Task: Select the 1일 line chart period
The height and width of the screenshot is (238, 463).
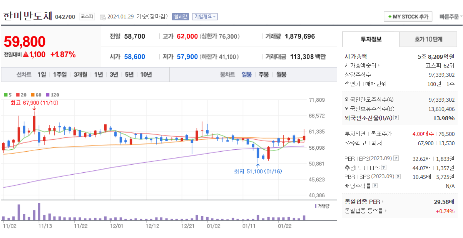Action: (x=42, y=74)
